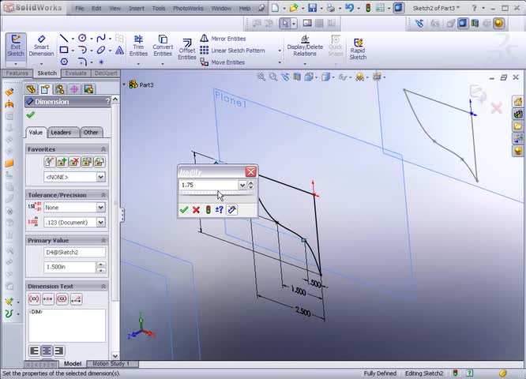
Task: Click Save icon in top toolbar
Action: pos(312,8)
